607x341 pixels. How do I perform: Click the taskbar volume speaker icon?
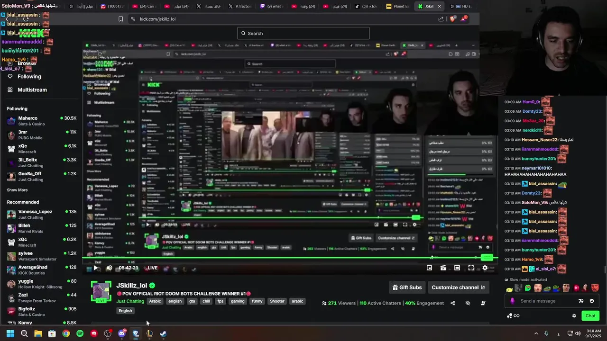[x=578, y=333]
